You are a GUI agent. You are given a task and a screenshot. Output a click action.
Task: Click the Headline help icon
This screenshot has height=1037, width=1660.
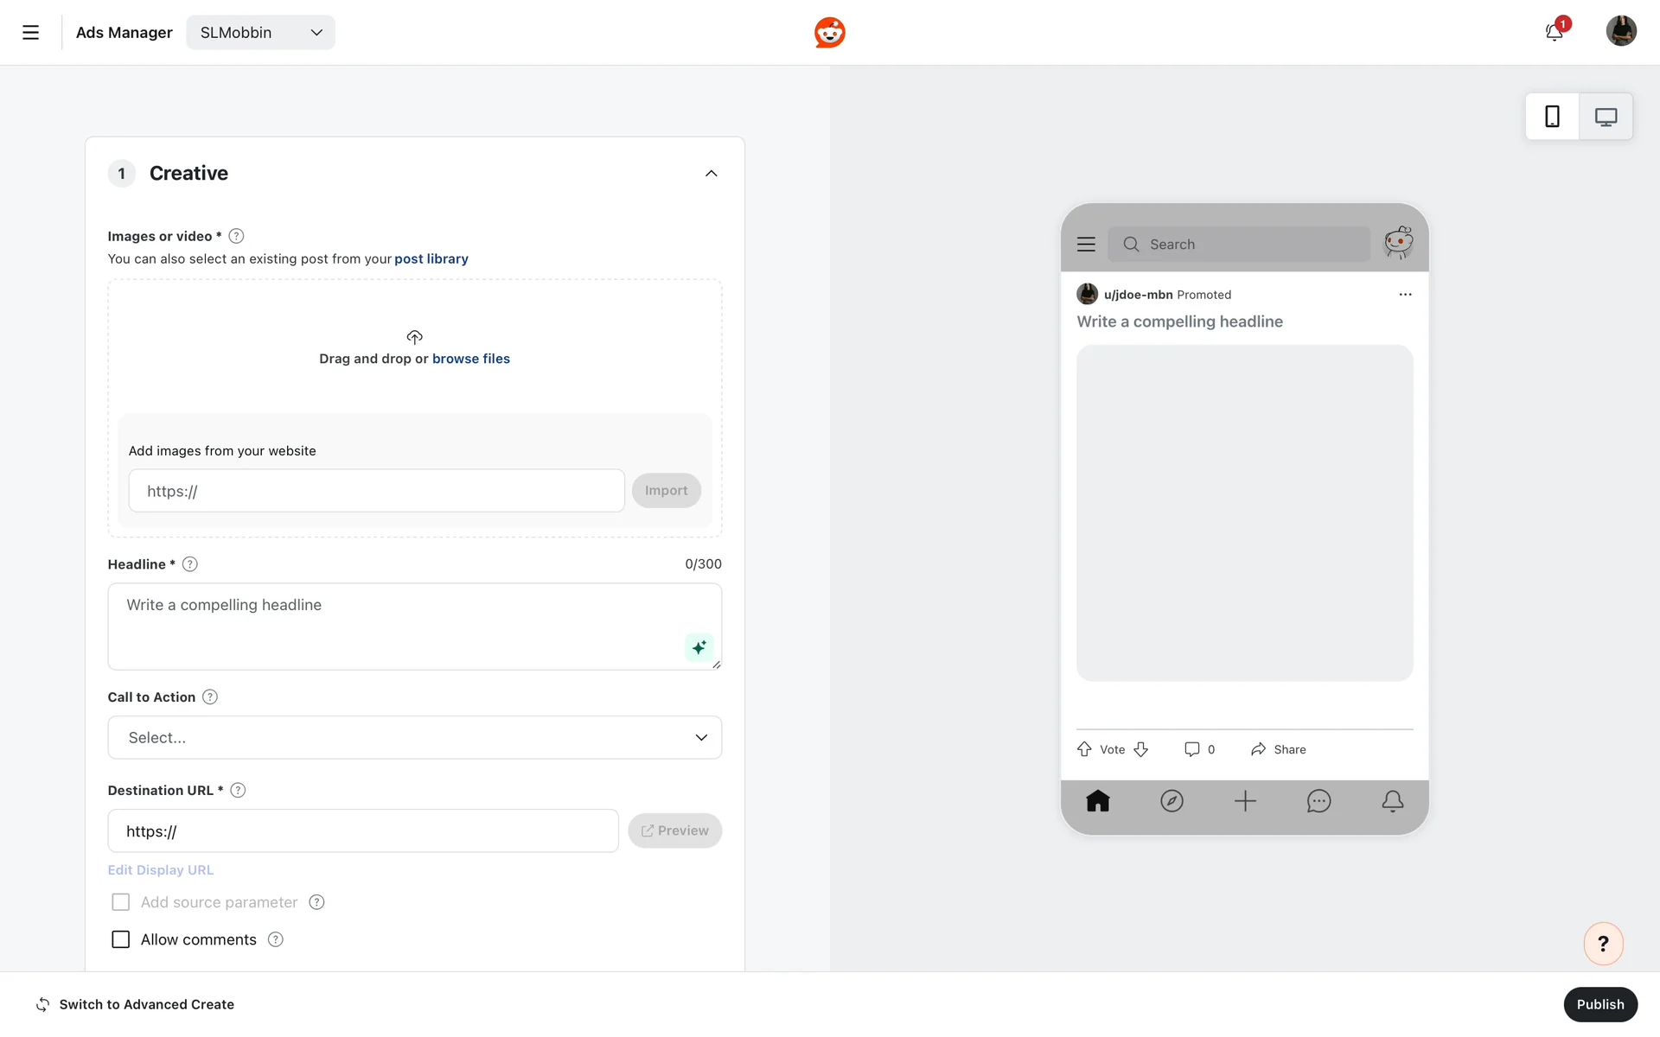[x=190, y=564]
